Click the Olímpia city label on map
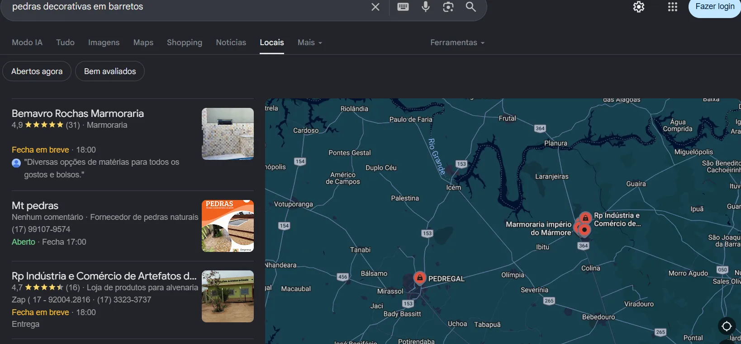Viewport: 741px width, 344px height. point(513,275)
